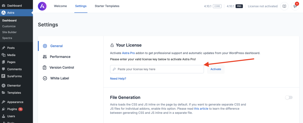Image resolution: width=303 pixels, height=123 pixels.
Task: Click the Plugins icon in sidebar
Action: click(x=4, y=109)
